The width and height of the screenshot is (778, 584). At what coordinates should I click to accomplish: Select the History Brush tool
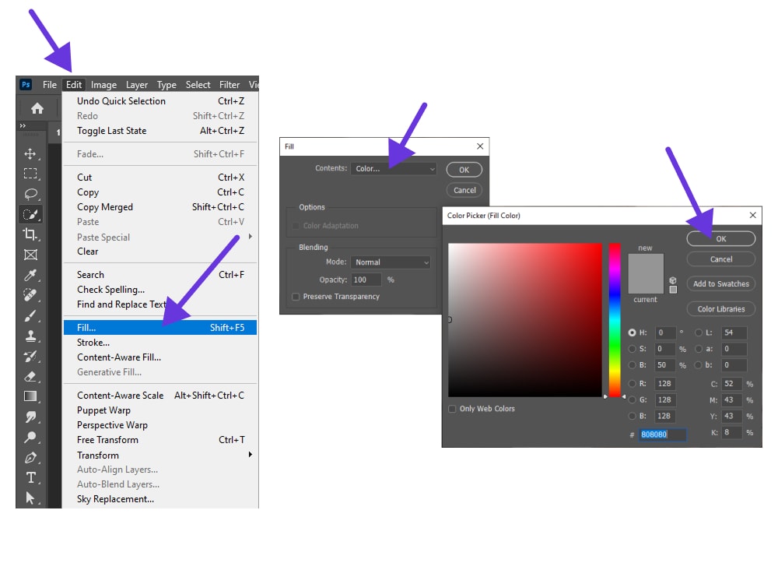point(30,356)
